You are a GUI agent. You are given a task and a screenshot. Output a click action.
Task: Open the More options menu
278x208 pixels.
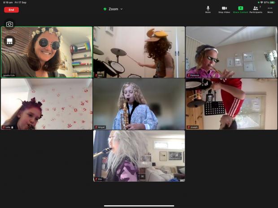270,9
